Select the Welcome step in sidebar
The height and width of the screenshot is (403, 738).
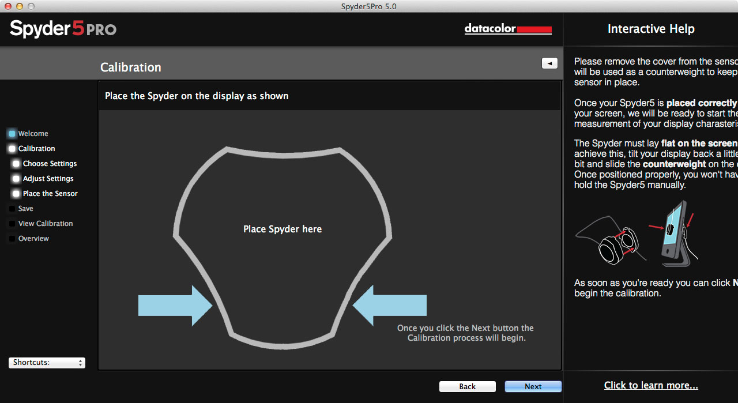[x=33, y=134]
